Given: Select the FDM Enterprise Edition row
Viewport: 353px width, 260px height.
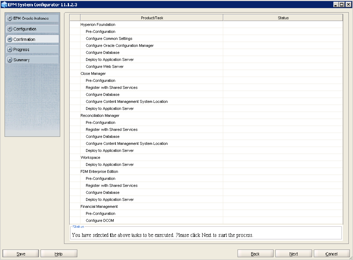Looking at the screenshot, I should coord(206,171).
